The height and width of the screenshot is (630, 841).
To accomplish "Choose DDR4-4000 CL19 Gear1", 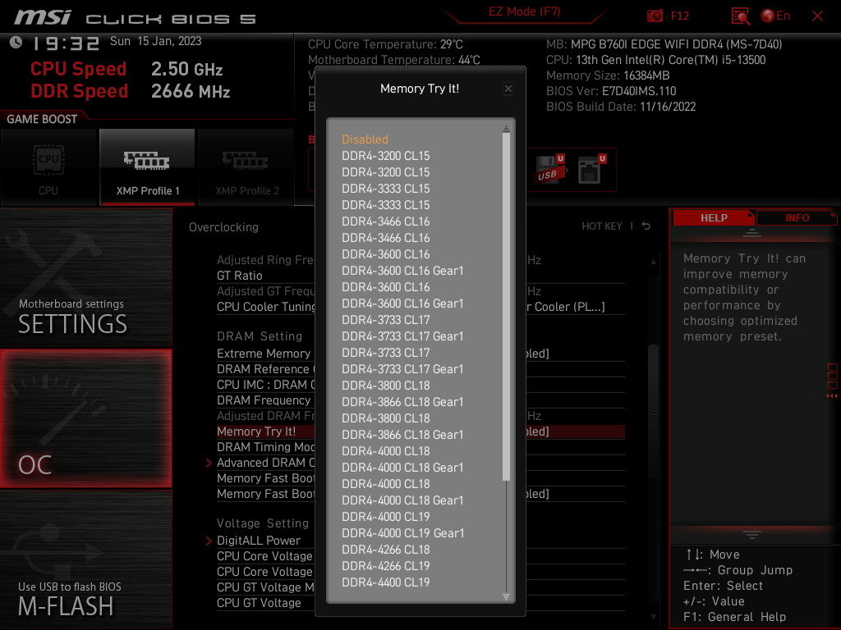I will point(402,533).
